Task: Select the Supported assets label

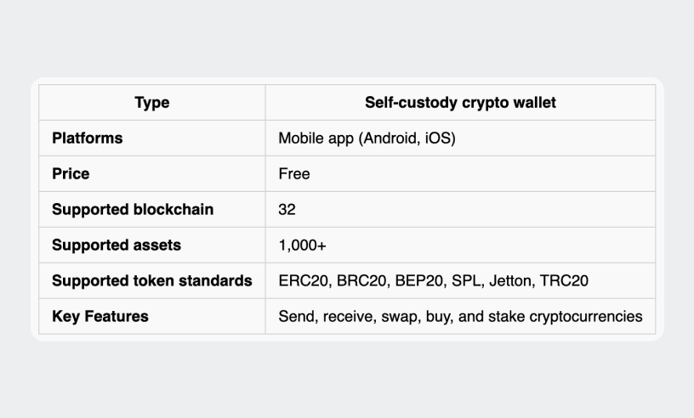Action: (x=117, y=245)
